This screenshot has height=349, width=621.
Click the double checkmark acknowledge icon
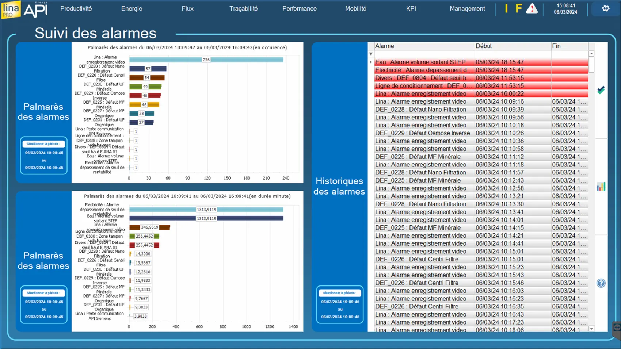point(601,90)
